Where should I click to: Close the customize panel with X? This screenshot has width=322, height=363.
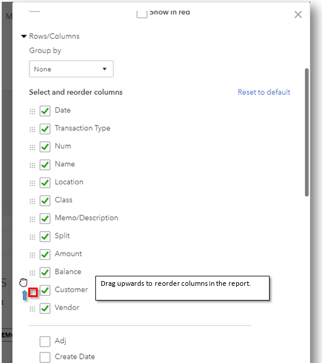point(298,15)
